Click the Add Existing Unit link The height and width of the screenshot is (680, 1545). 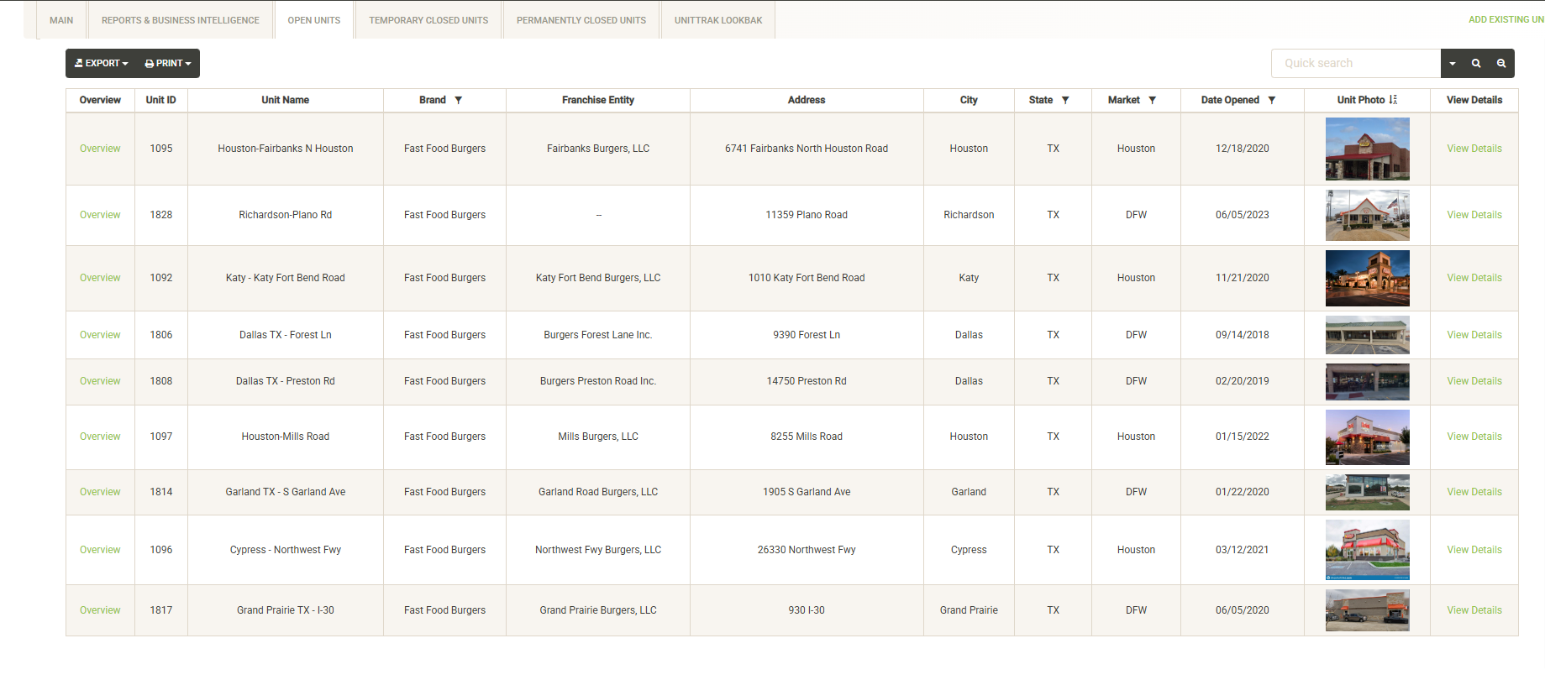1506,19
